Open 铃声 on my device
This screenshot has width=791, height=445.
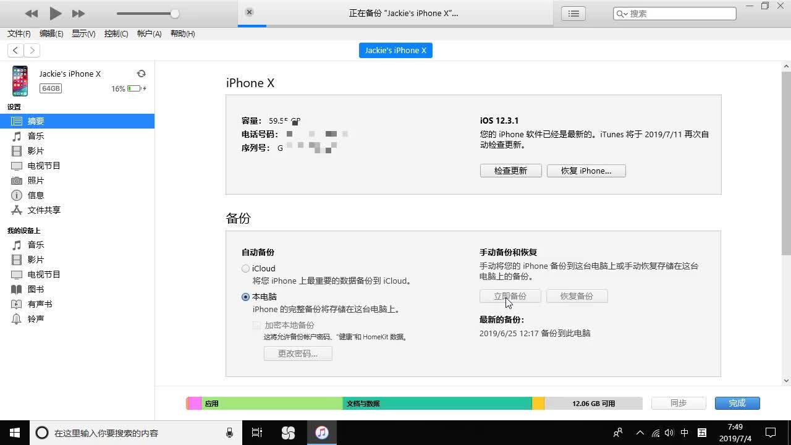click(77, 319)
